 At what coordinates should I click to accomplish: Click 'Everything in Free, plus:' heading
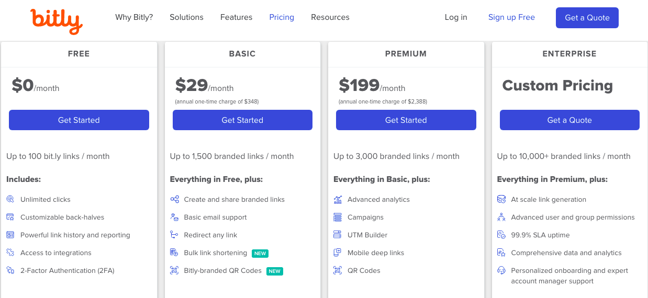[216, 179]
